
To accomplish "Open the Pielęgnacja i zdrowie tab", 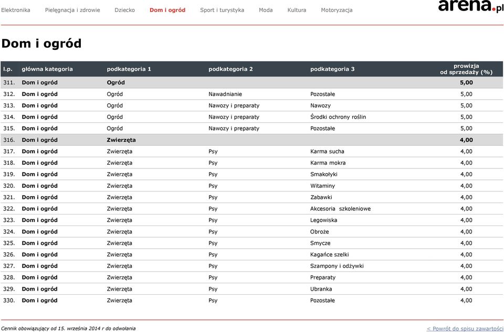I will (x=72, y=10).
